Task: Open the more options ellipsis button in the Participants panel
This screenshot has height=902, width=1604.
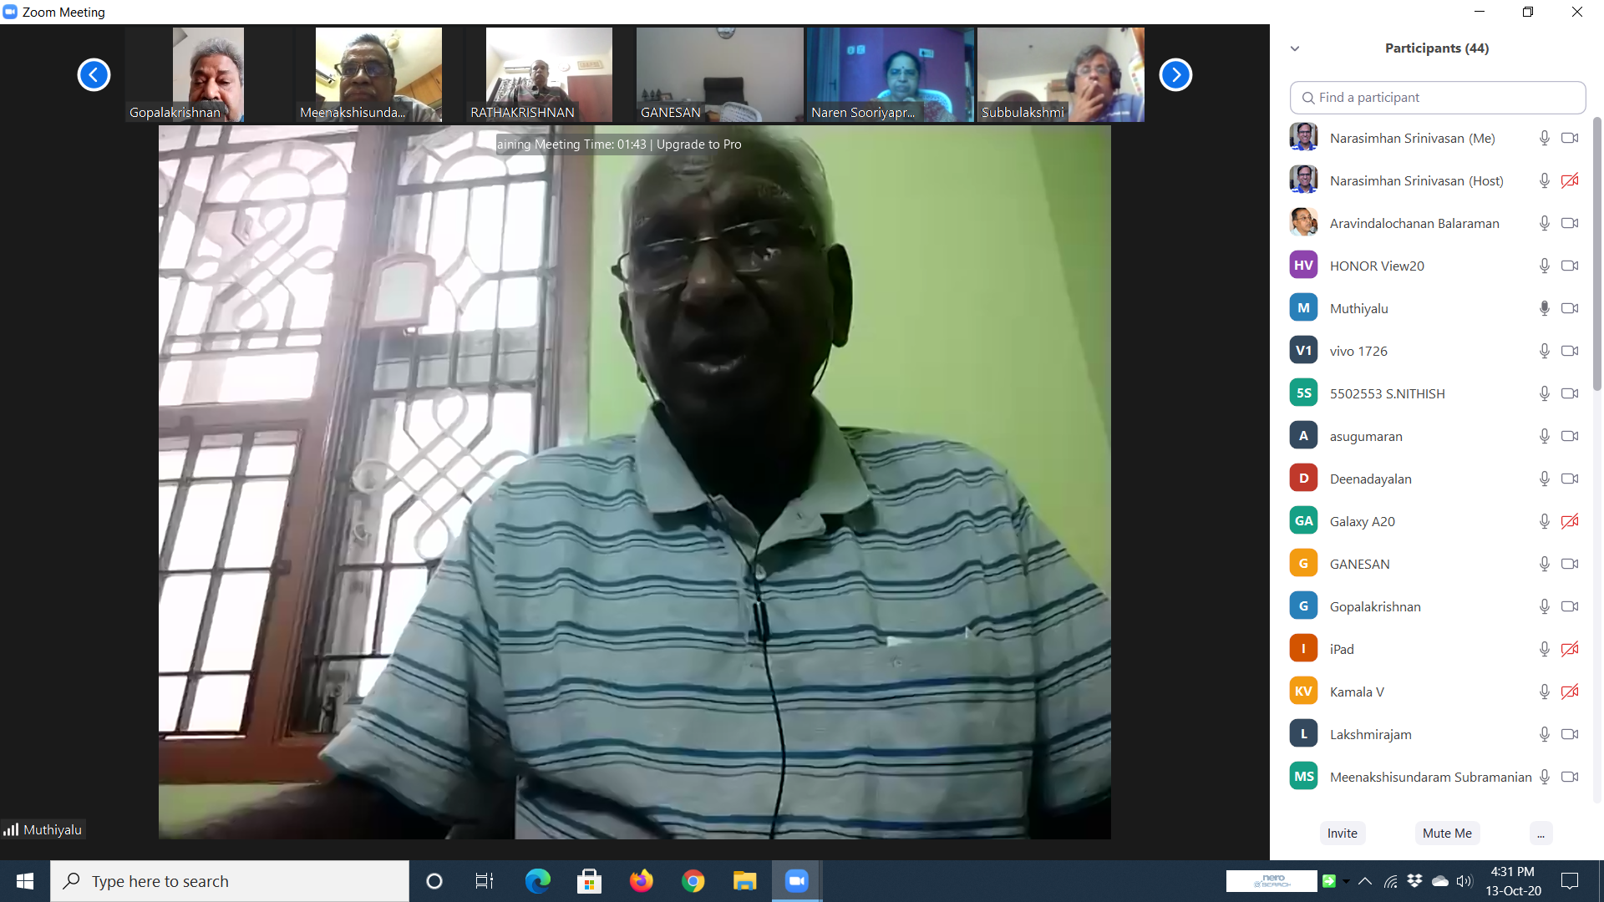Action: [1541, 834]
